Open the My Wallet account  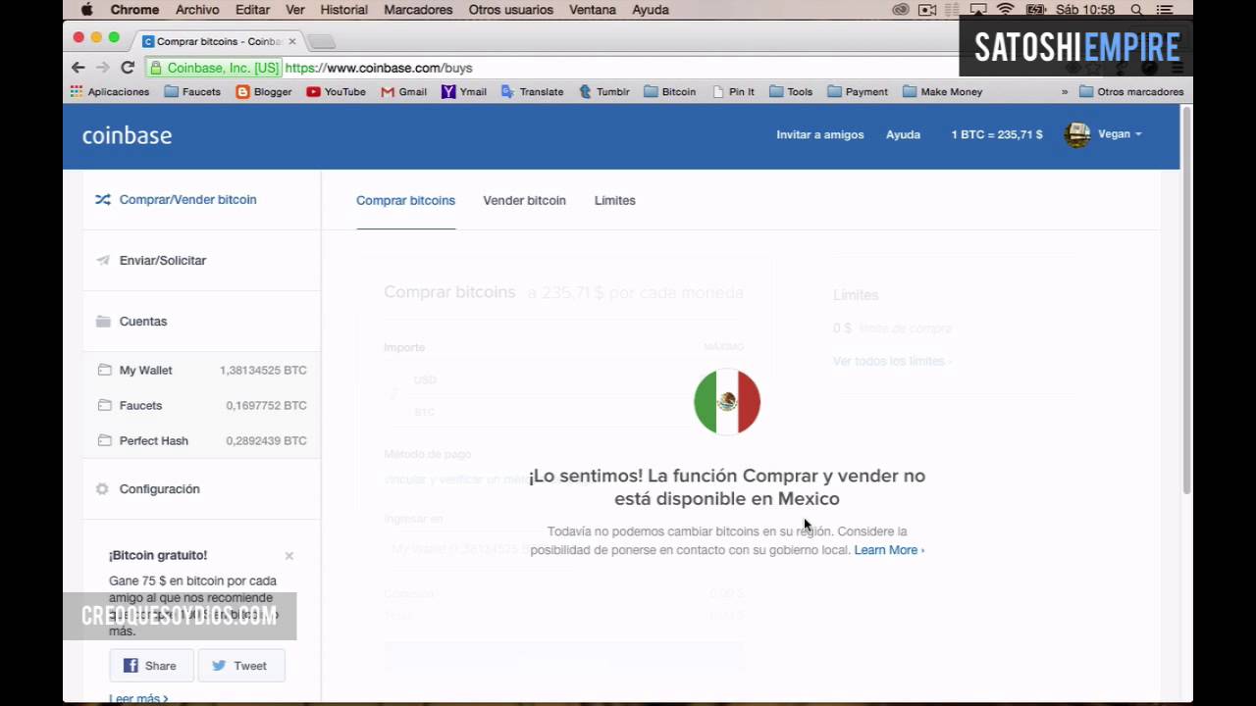202,371
